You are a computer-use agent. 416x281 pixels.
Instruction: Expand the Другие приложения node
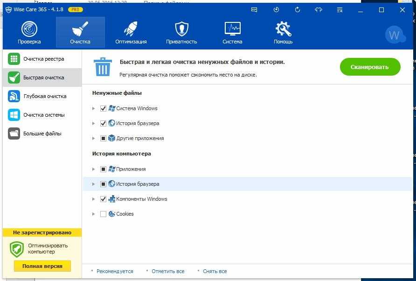93,138
